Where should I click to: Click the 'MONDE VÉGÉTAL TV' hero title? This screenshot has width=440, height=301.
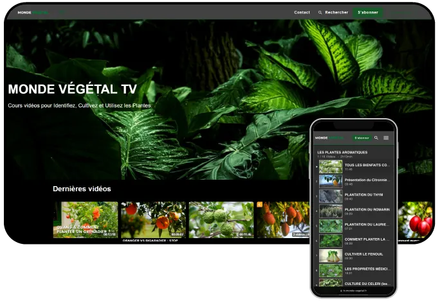73,89
